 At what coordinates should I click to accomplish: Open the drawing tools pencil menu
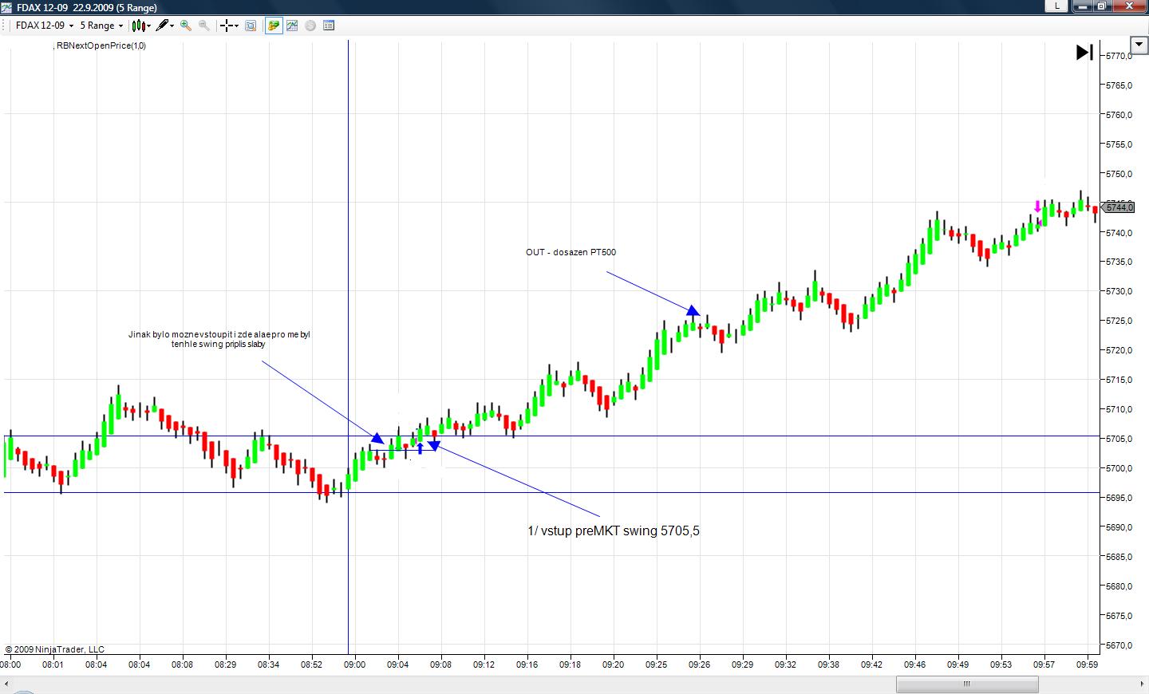click(165, 26)
